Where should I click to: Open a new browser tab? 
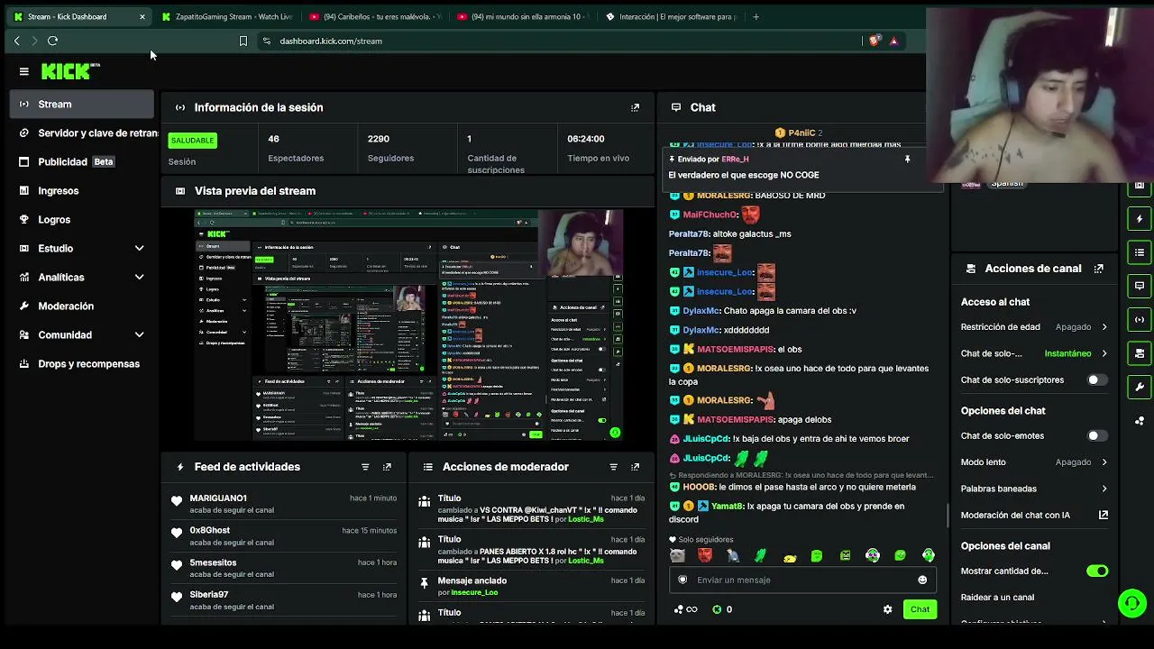point(756,16)
